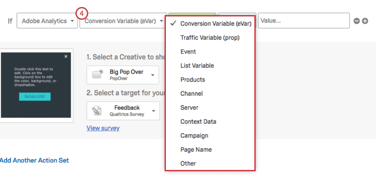Choose Products in the dropdown menu
376x181 pixels.
click(192, 80)
